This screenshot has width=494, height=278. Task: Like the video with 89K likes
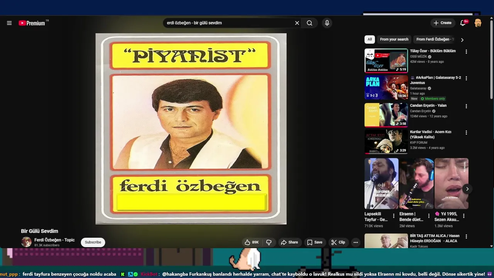(x=252, y=242)
